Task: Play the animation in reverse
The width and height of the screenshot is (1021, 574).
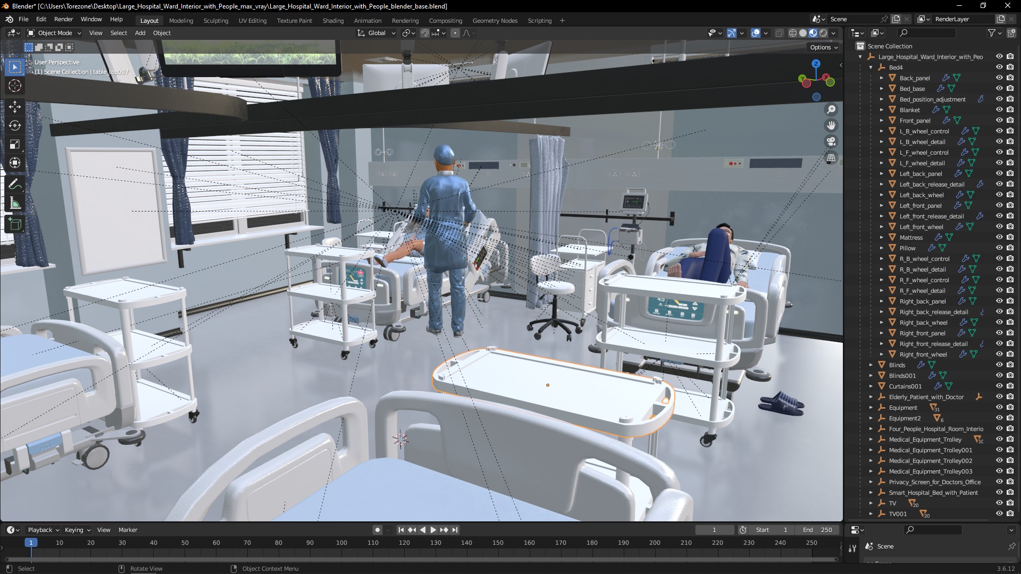Action: [423, 530]
